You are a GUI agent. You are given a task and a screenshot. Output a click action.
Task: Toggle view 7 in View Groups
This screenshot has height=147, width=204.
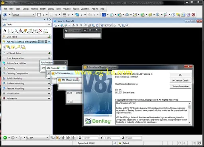pyautogui.click(x=73, y=137)
